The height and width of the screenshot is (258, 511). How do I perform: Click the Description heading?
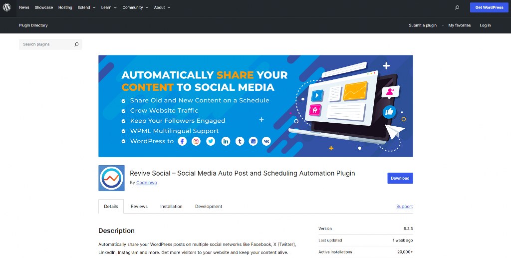point(116,231)
